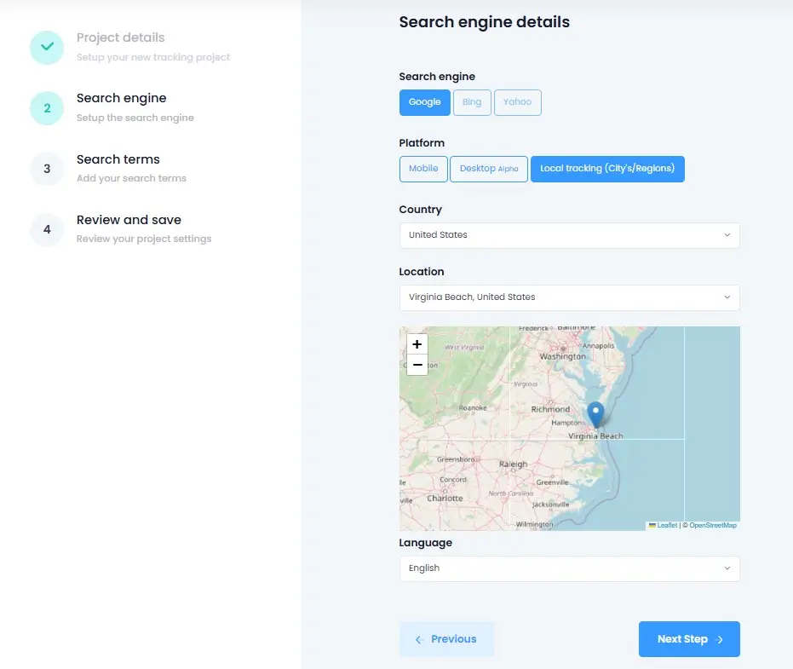Open the Location dropdown
Image resolution: width=793 pixels, height=669 pixels.
click(x=570, y=297)
